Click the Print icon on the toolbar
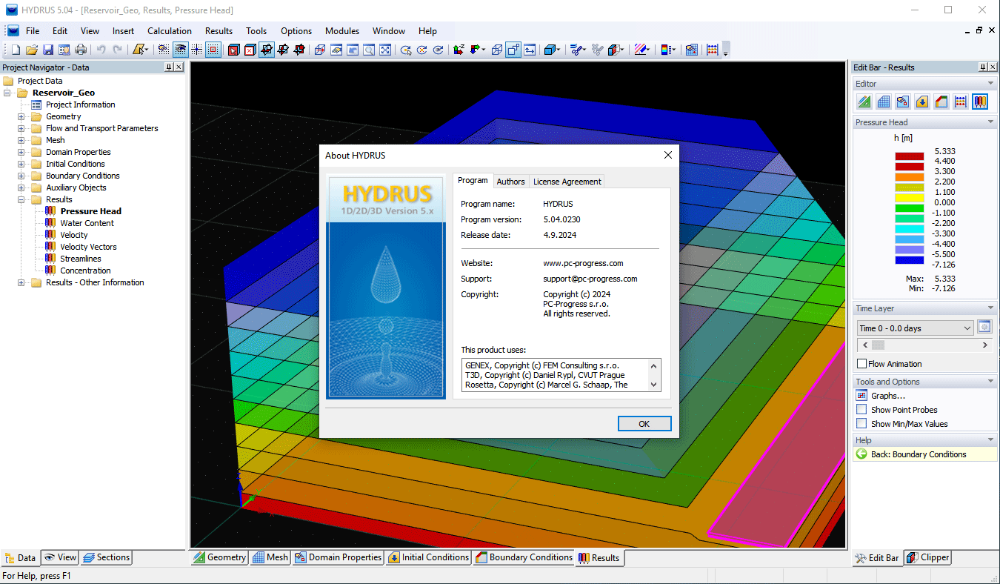1000x584 pixels. click(81, 49)
